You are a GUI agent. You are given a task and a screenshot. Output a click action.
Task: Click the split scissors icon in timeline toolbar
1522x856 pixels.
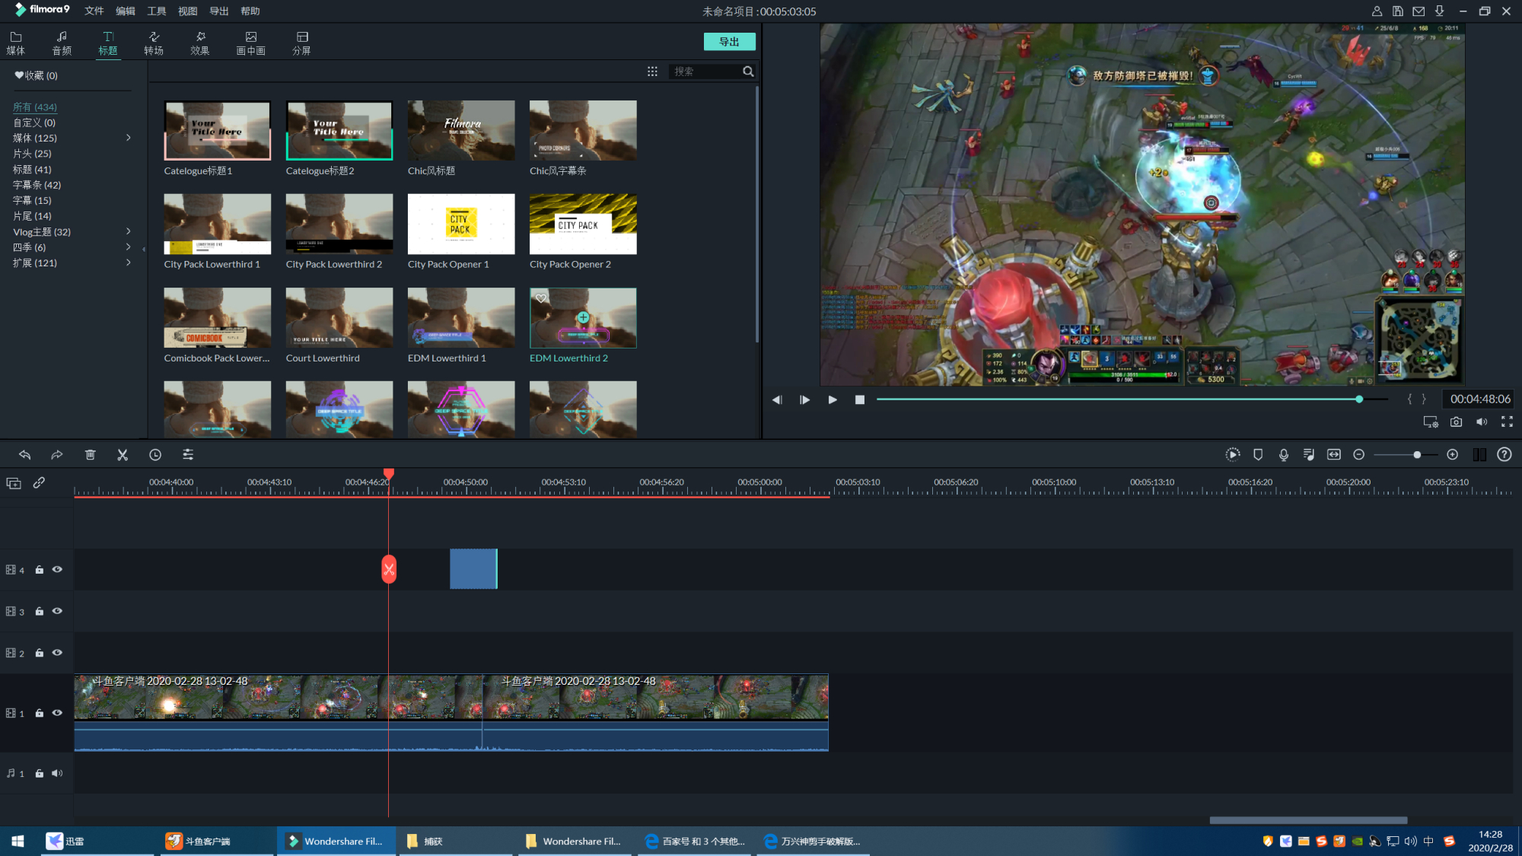pyautogui.click(x=123, y=455)
